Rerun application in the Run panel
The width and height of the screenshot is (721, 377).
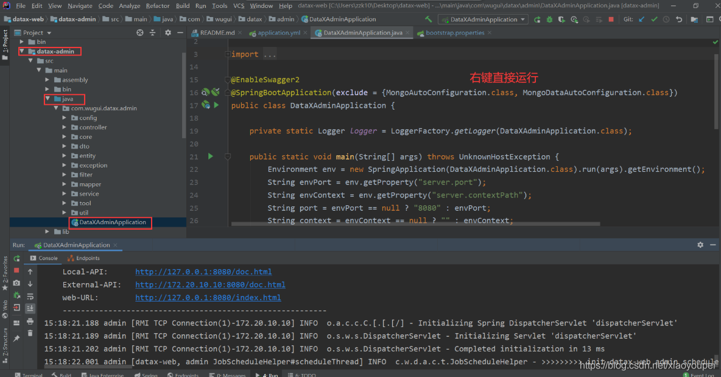(16, 258)
